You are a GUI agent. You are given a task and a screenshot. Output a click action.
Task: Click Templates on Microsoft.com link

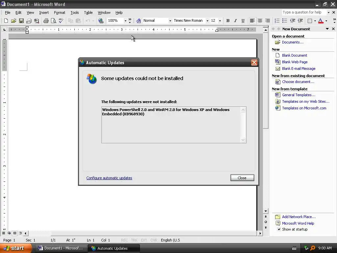(304, 108)
